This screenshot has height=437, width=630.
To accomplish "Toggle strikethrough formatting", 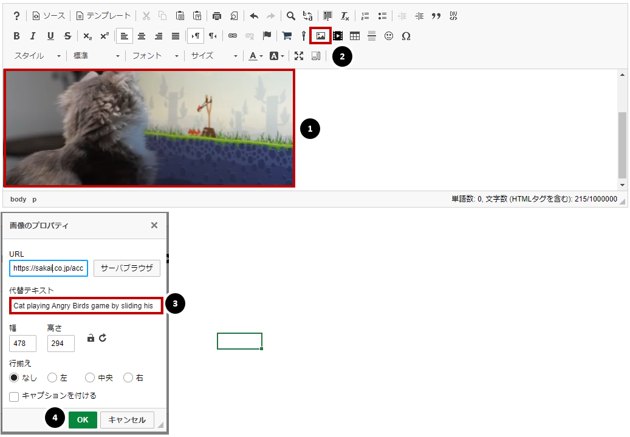I will click(67, 36).
